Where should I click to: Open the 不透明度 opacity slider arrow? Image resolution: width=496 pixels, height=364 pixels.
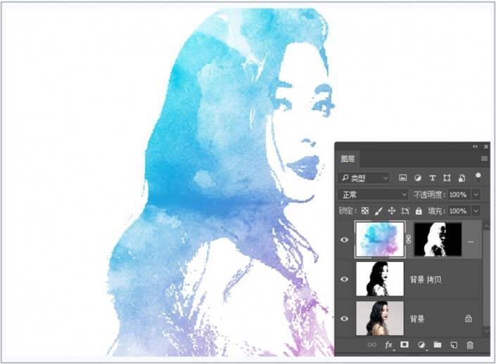pos(476,195)
